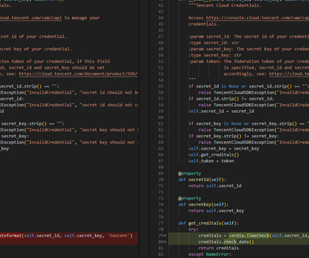309x258 pixels.
Task: Click 'return self.secret_id' on line 71
Action: [x=215, y=186]
